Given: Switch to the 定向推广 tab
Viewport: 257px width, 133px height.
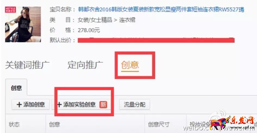Looking at the screenshot, I should coord(85,65).
